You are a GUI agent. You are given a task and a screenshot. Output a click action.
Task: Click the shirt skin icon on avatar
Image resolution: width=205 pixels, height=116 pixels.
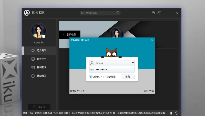click(43, 36)
